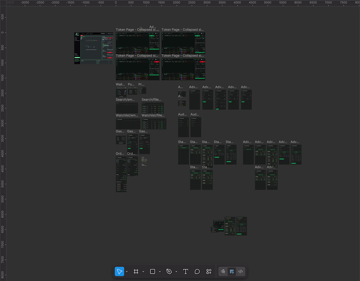Select the Pen tool
360x281 pixels.
[x=169, y=272]
